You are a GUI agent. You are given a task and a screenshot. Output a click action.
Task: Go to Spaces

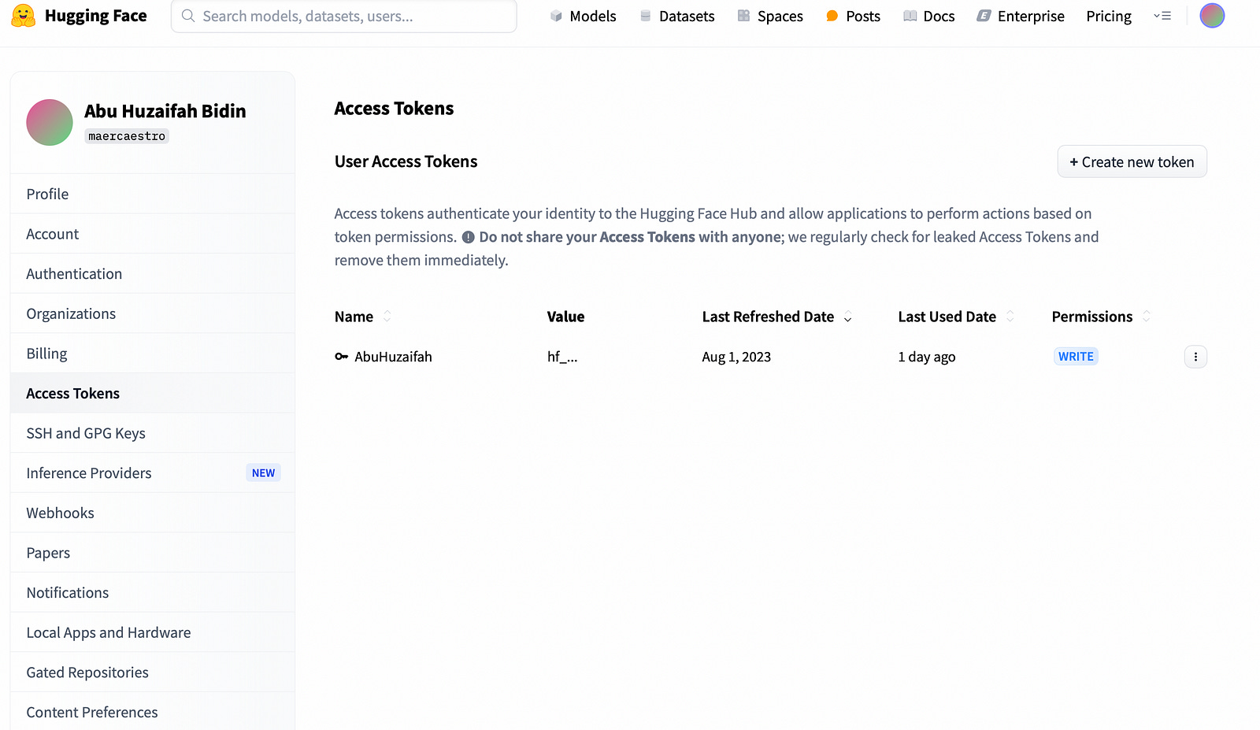click(770, 16)
